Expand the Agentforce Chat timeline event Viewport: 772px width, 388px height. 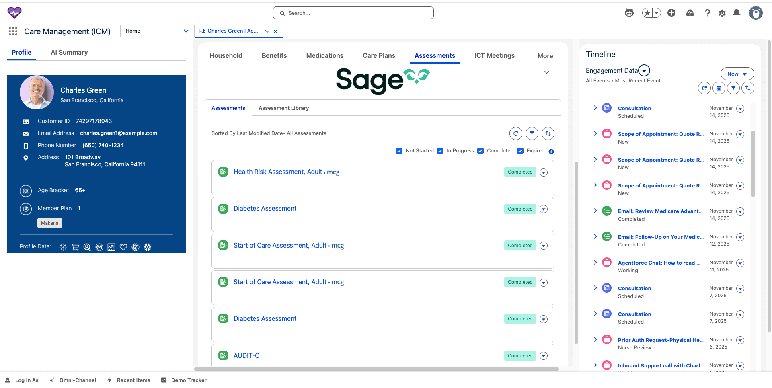[x=595, y=262]
